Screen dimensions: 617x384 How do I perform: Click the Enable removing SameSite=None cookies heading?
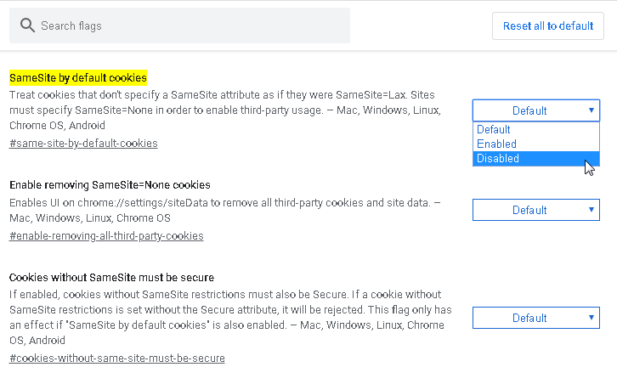tap(110, 184)
